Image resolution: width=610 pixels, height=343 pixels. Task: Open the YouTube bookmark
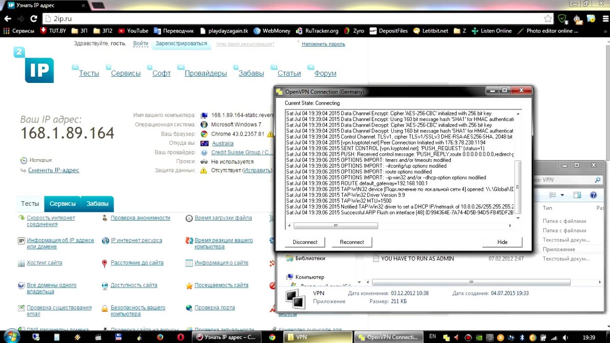click(133, 30)
